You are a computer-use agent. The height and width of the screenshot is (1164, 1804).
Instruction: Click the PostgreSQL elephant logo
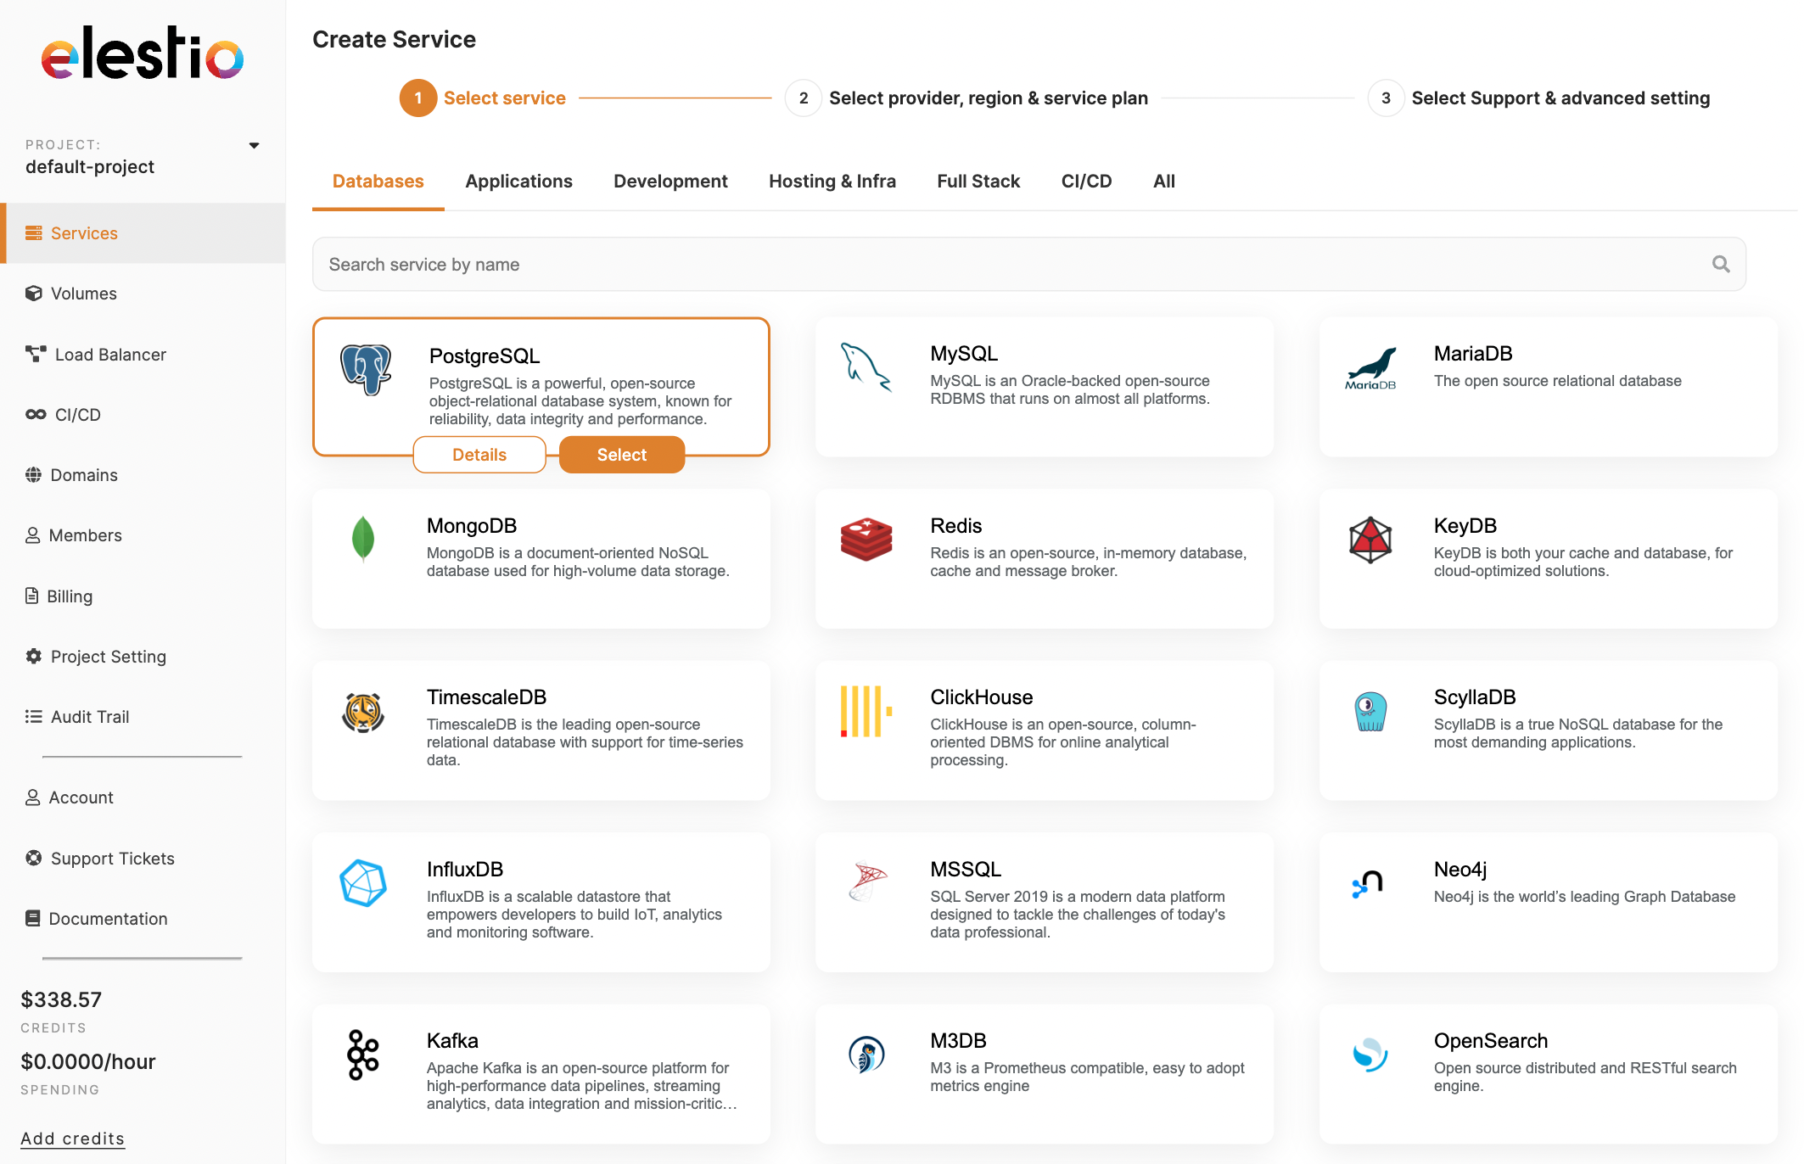(x=366, y=369)
